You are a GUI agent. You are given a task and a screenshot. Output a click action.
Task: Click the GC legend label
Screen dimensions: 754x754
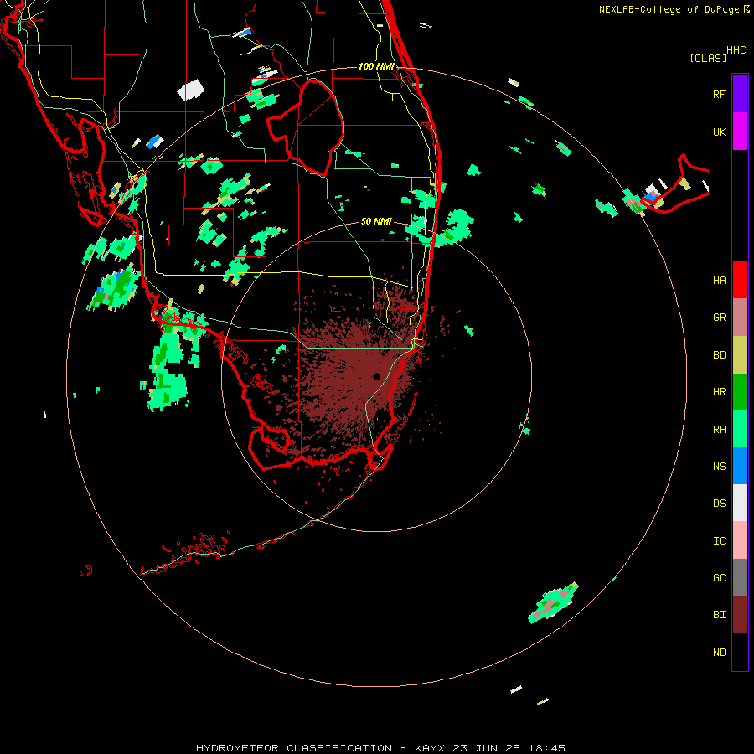[719, 578]
